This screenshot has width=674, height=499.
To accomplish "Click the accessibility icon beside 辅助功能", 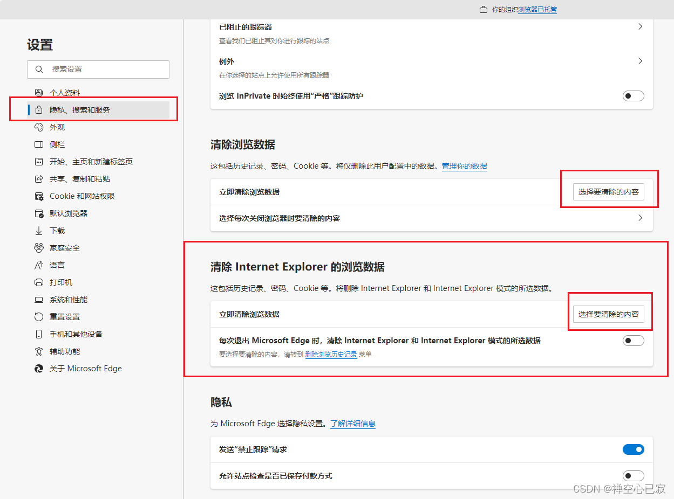I will pyautogui.click(x=39, y=351).
